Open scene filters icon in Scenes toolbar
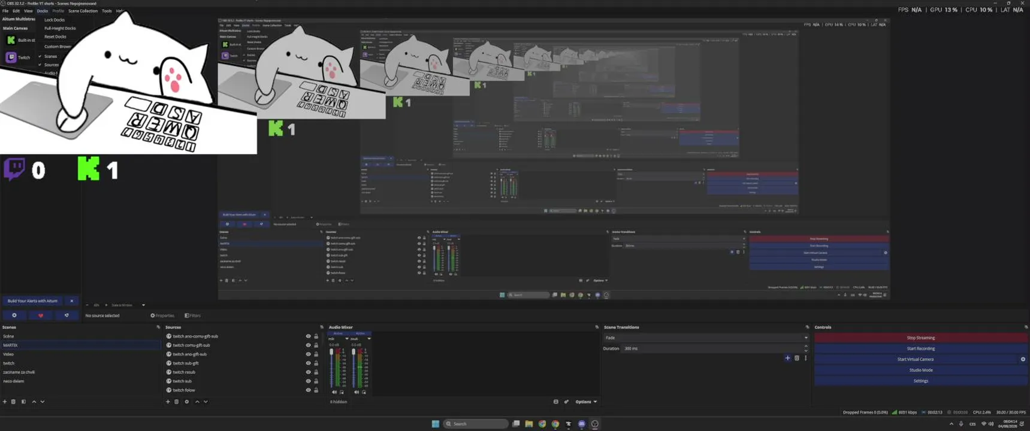The image size is (1030, 431). (23, 402)
